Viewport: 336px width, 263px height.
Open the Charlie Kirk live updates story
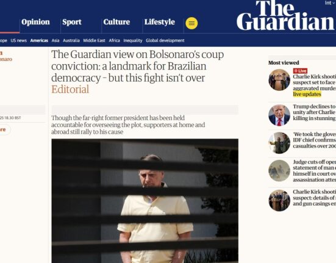(x=315, y=85)
